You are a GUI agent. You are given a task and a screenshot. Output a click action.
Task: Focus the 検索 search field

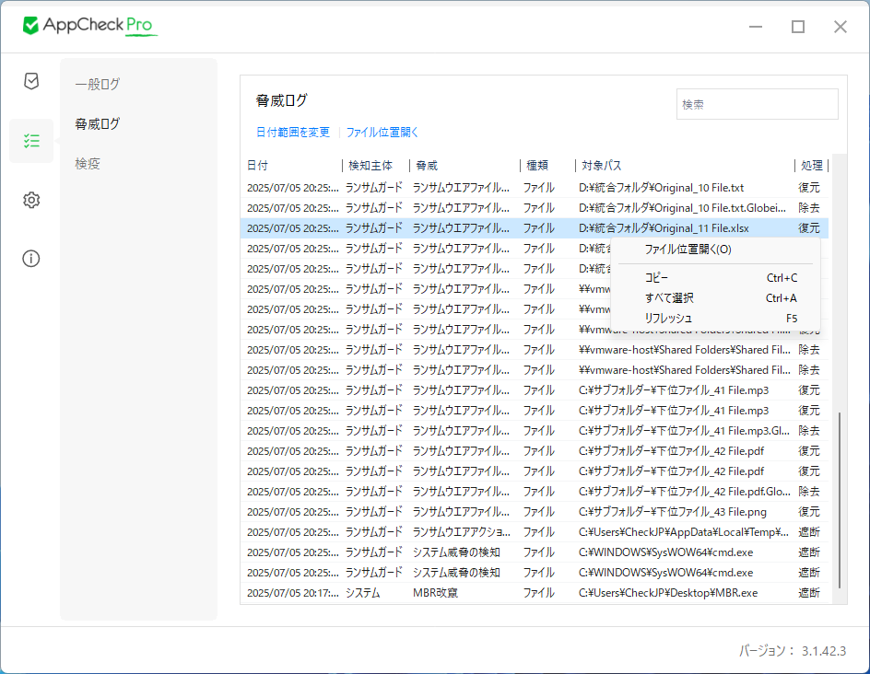point(757,105)
